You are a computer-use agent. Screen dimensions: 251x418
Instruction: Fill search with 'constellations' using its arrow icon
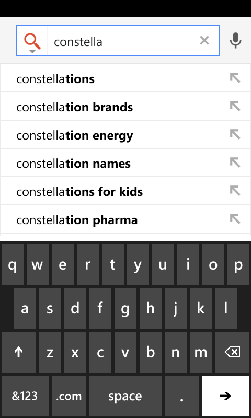235,78
